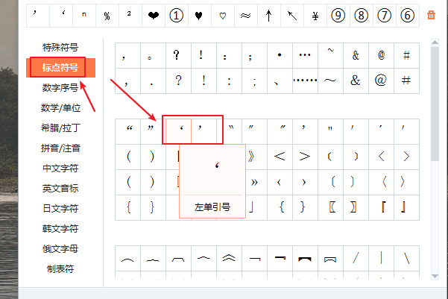Click the bullet • punctuation symbol
Screen dimensions: 448x299
click(280, 55)
